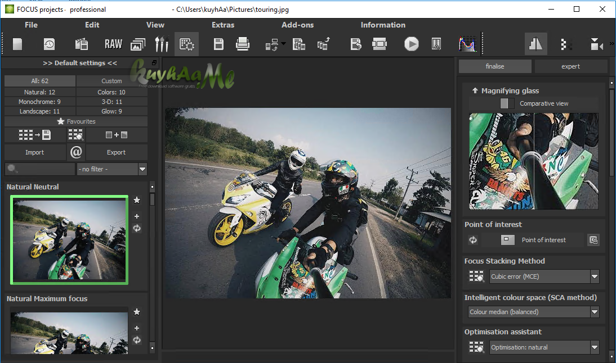This screenshot has height=363, width=616.
Task: Click the preset search input field
Action: (x=39, y=169)
